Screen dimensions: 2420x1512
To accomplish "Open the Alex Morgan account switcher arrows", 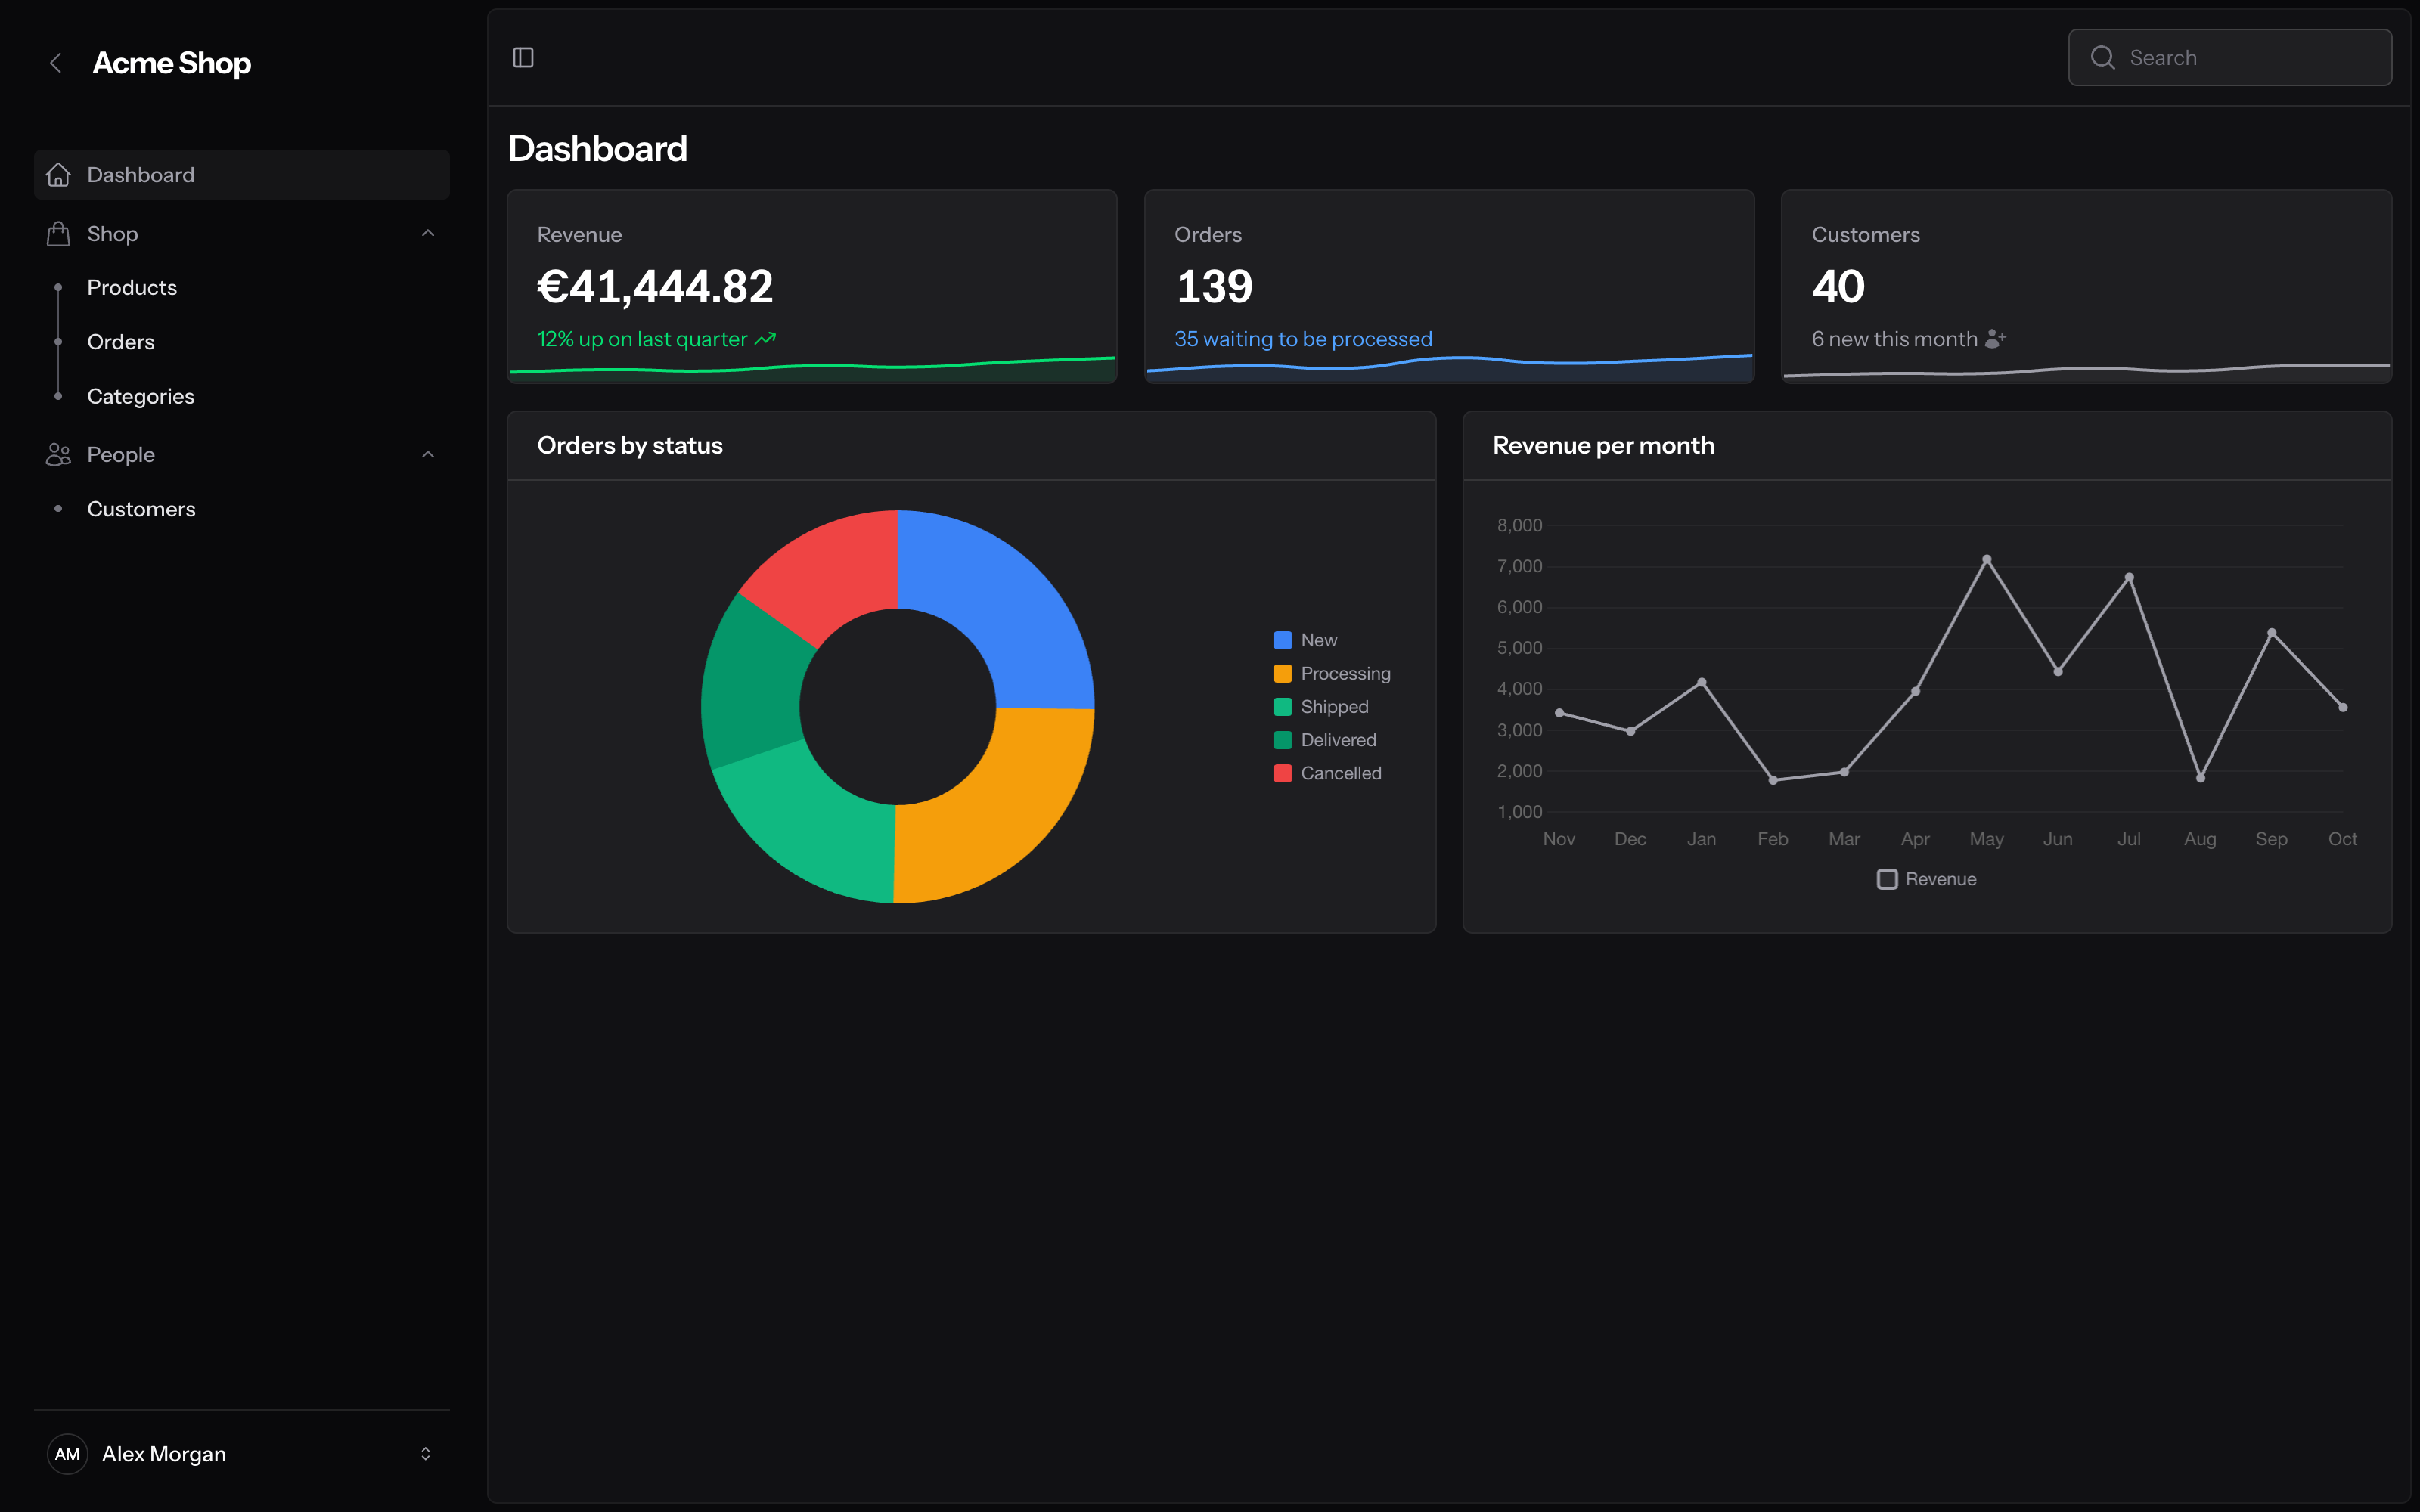I will click(x=425, y=1454).
